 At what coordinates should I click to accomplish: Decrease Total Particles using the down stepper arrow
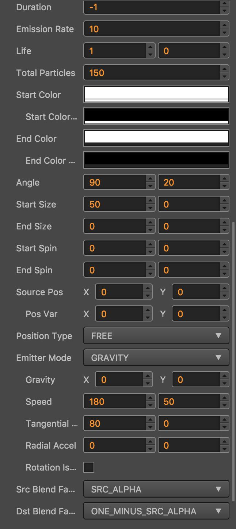(x=224, y=76)
